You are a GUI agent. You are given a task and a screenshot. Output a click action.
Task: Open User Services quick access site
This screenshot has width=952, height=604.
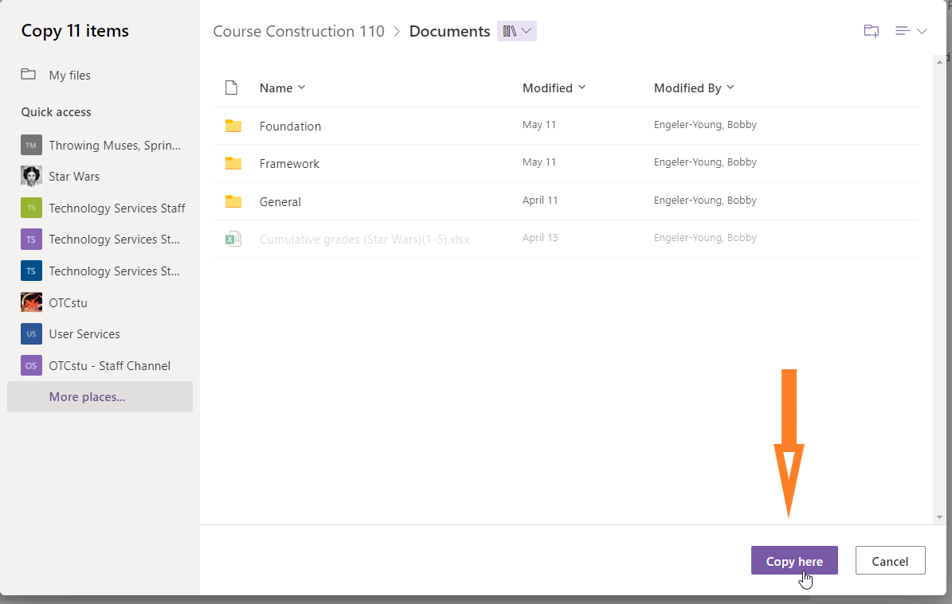(84, 334)
